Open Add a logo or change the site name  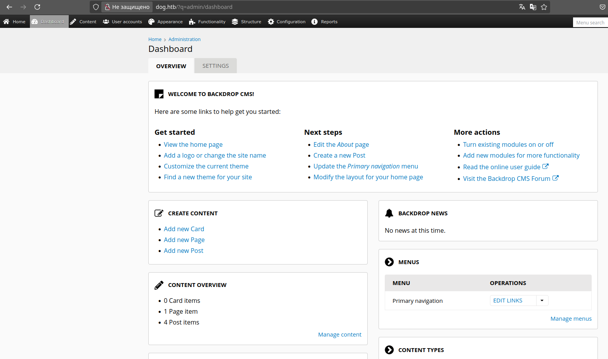[x=215, y=155]
